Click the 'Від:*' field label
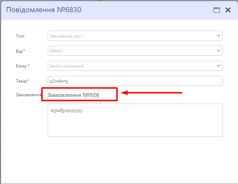 click(x=21, y=51)
